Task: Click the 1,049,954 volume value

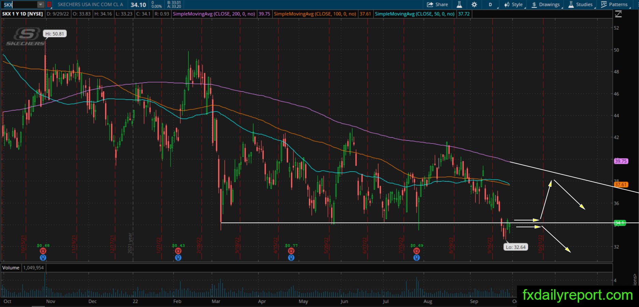Action: (x=33, y=268)
